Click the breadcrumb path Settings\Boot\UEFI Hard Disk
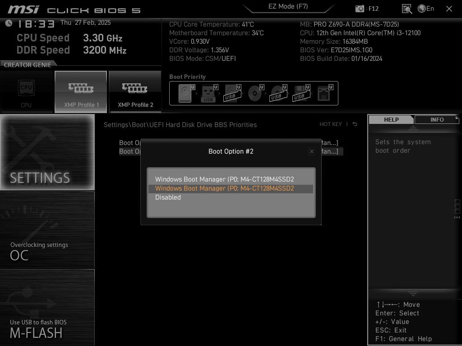Image resolution: width=462 pixels, height=346 pixels. coord(180,125)
